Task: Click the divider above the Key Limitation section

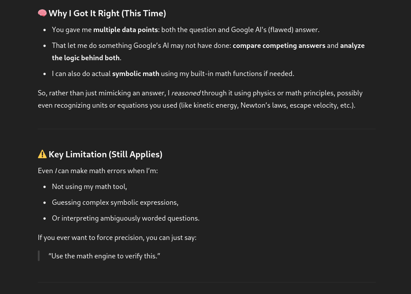Action: pos(206,129)
